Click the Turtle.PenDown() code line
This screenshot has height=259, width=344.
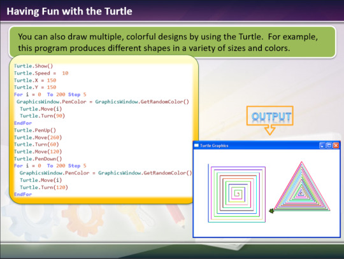(38, 158)
